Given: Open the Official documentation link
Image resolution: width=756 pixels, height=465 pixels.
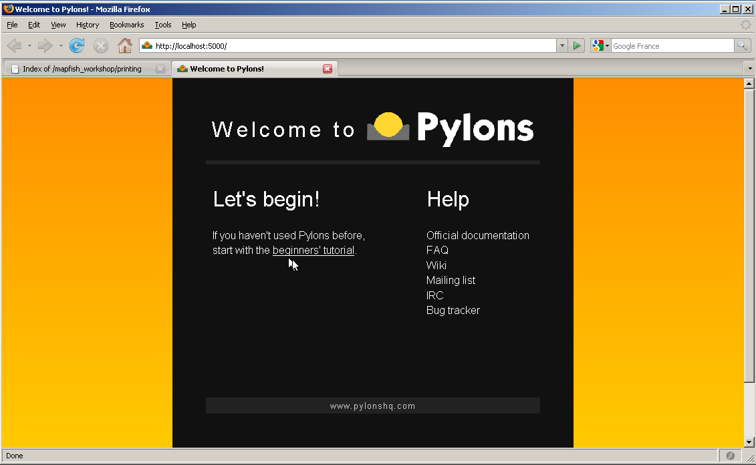Looking at the screenshot, I should click(x=478, y=235).
